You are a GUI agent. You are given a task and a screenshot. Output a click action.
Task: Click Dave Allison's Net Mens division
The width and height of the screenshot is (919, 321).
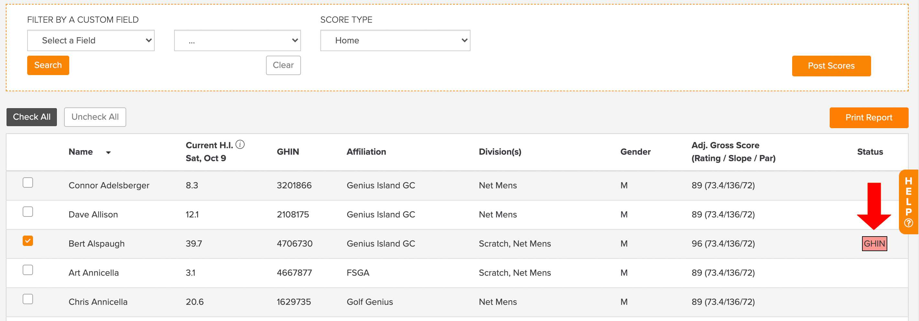click(498, 215)
